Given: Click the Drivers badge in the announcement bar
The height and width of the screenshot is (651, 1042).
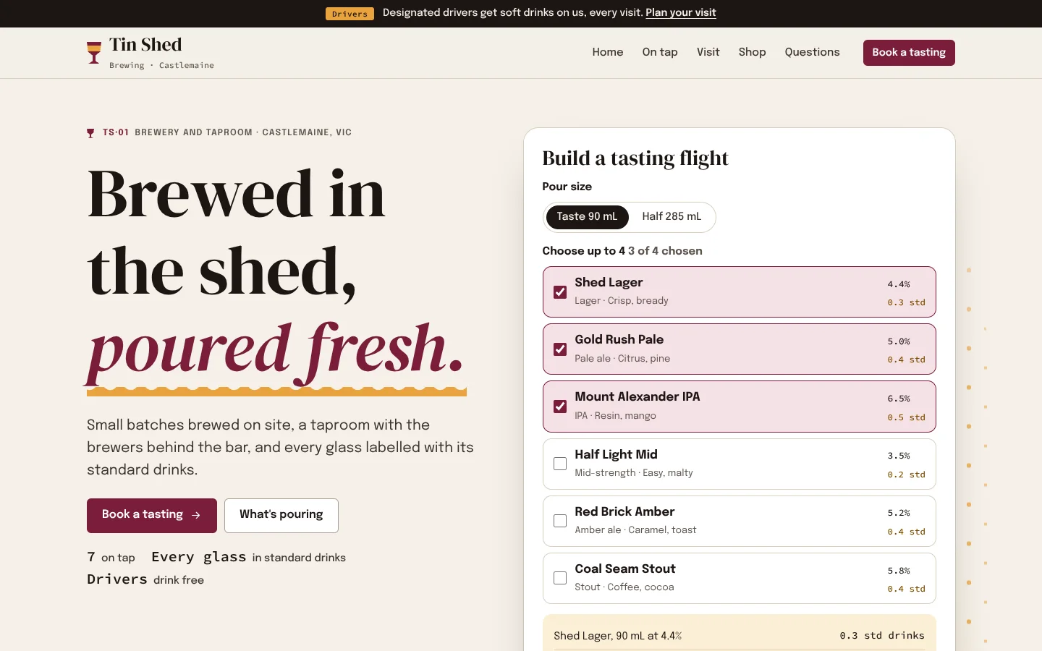Looking at the screenshot, I should (350, 14).
